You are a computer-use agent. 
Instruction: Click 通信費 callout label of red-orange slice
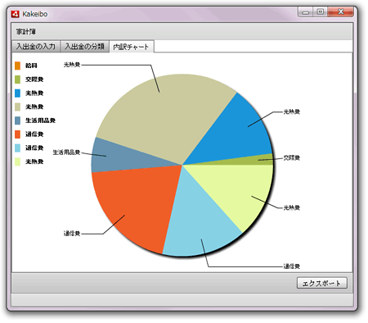point(72,234)
